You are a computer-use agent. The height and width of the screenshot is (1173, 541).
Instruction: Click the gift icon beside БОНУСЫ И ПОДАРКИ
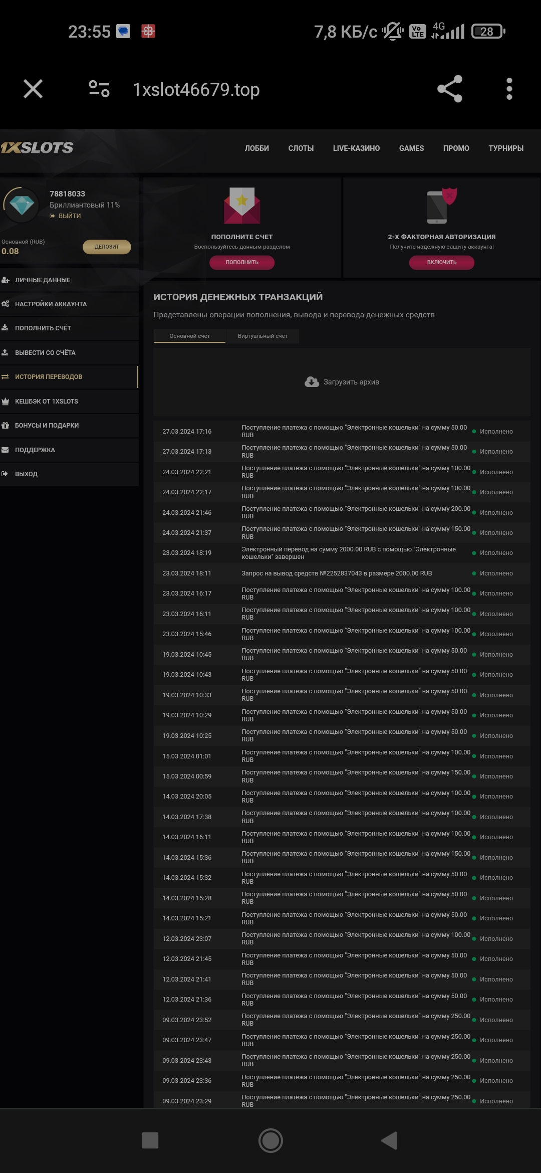[x=6, y=426]
